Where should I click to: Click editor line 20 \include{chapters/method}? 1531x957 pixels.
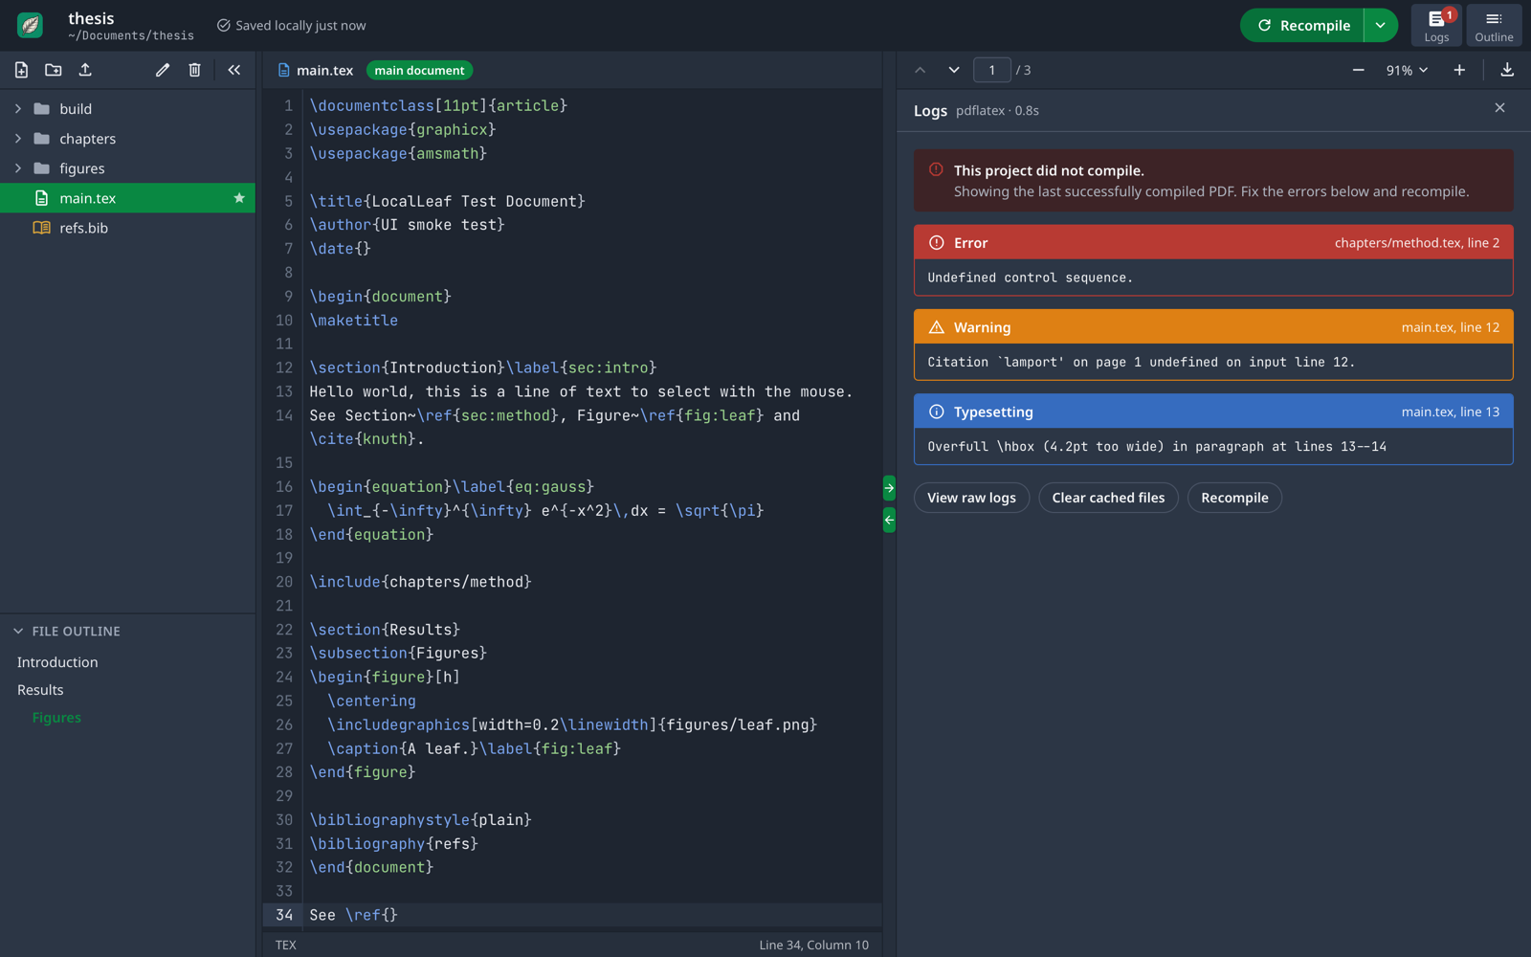(421, 582)
